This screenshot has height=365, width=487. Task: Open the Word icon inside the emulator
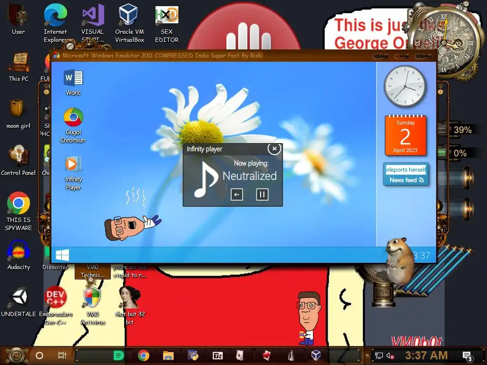tap(73, 83)
